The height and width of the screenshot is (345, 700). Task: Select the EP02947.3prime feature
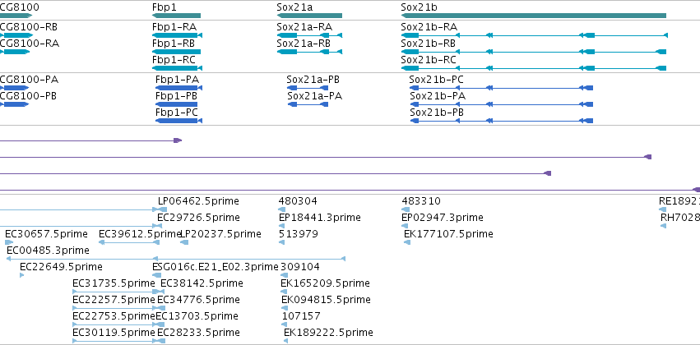tap(405, 226)
